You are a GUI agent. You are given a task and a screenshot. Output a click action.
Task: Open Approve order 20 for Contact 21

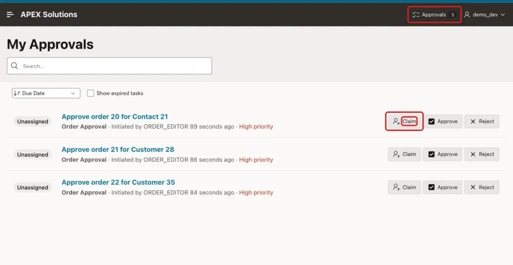pos(115,116)
